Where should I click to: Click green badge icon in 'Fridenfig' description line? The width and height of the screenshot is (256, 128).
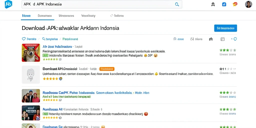click(45, 114)
